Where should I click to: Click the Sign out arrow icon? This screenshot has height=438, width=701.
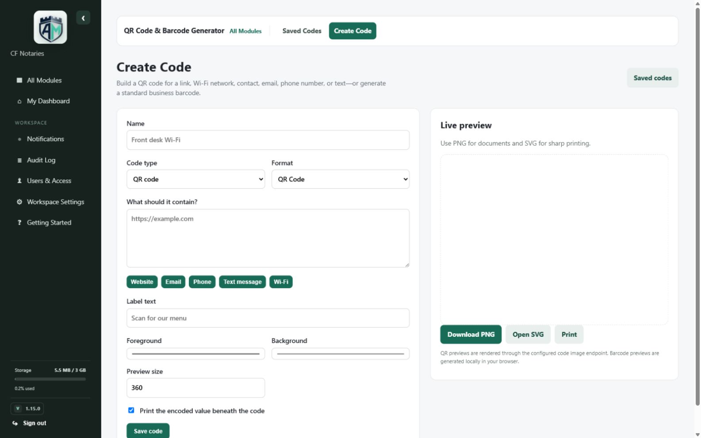(15, 423)
